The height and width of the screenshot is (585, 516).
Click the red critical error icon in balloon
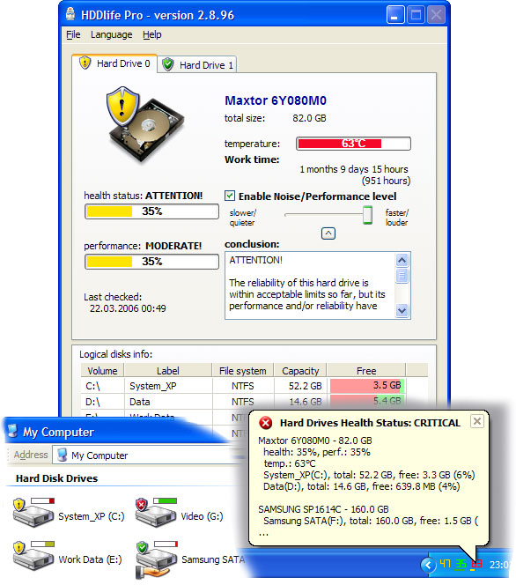pyautogui.click(x=266, y=423)
